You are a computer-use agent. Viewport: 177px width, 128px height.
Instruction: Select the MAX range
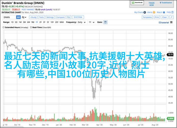tap(62, 22)
